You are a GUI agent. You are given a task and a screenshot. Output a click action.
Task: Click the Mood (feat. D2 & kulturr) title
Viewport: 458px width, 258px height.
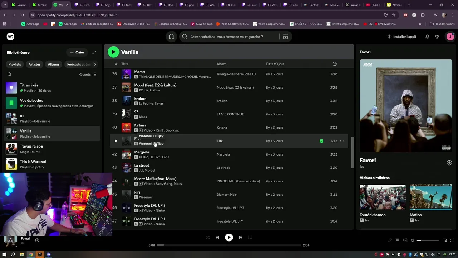(155, 85)
